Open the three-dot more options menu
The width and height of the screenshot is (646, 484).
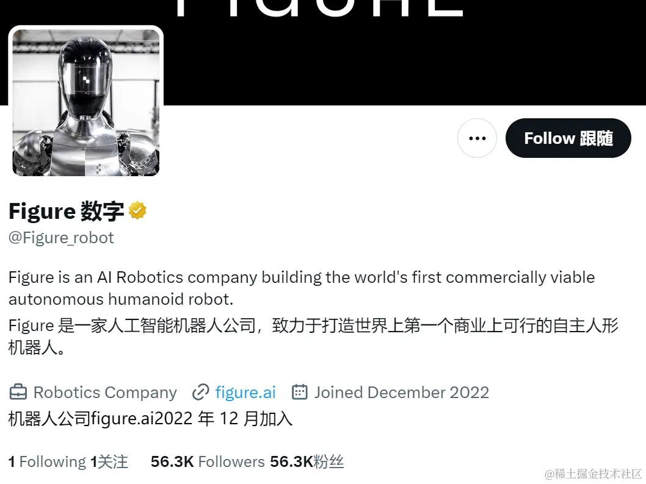coord(477,138)
